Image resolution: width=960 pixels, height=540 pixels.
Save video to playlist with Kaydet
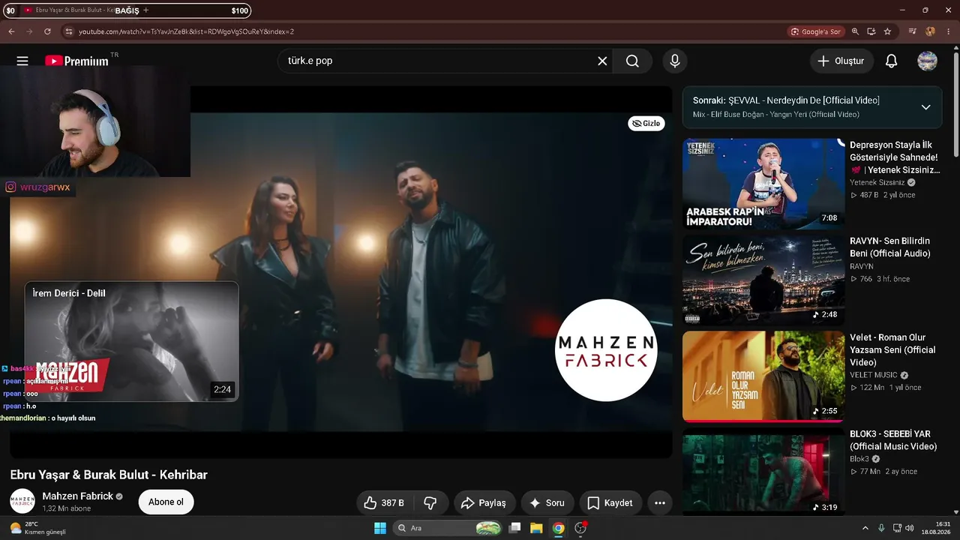610,502
